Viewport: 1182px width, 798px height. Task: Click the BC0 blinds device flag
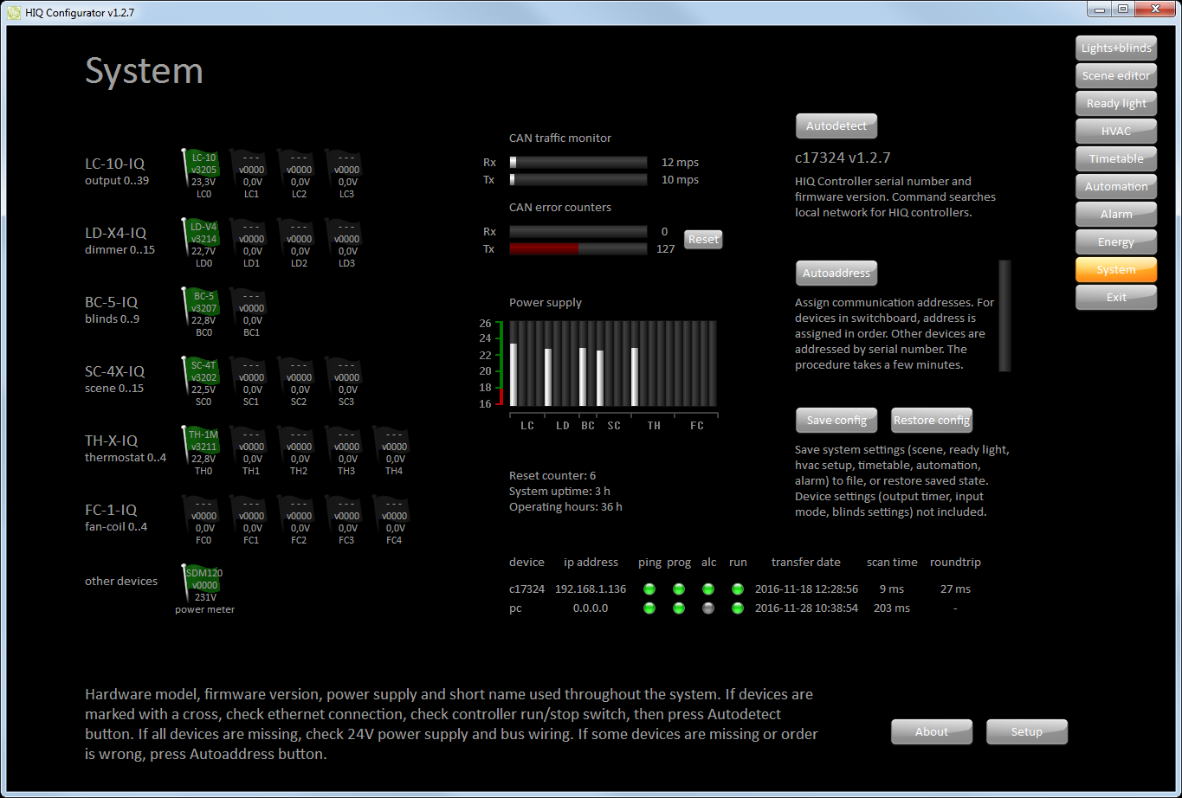tap(203, 307)
